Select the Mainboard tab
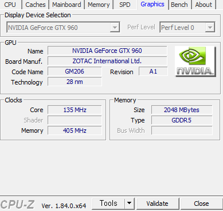Screen dimensions: 223x211 pos(66,5)
